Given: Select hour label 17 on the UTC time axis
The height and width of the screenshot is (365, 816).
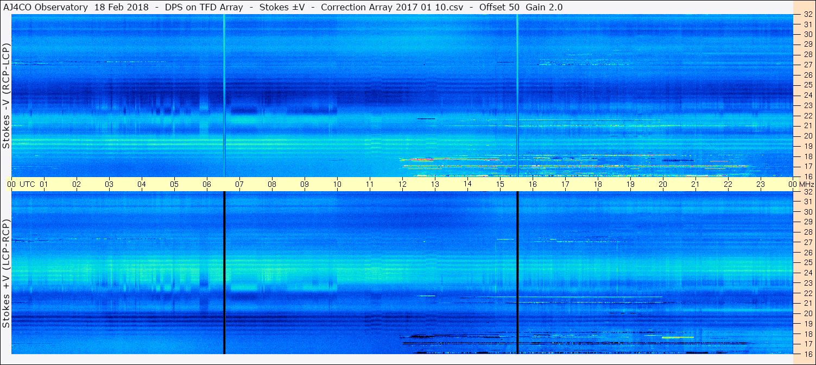Looking at the screenshot, I should 565,184.
